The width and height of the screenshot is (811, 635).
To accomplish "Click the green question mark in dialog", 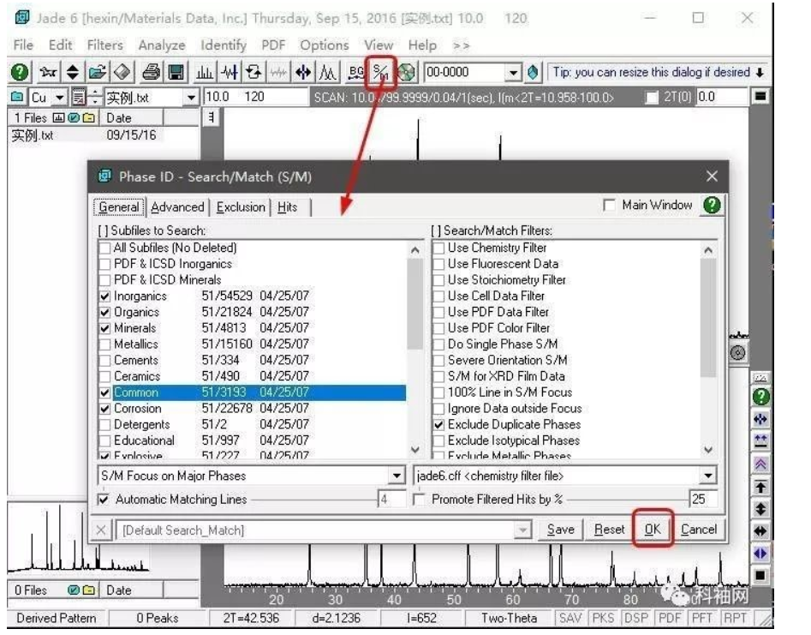I will point(712,206).
